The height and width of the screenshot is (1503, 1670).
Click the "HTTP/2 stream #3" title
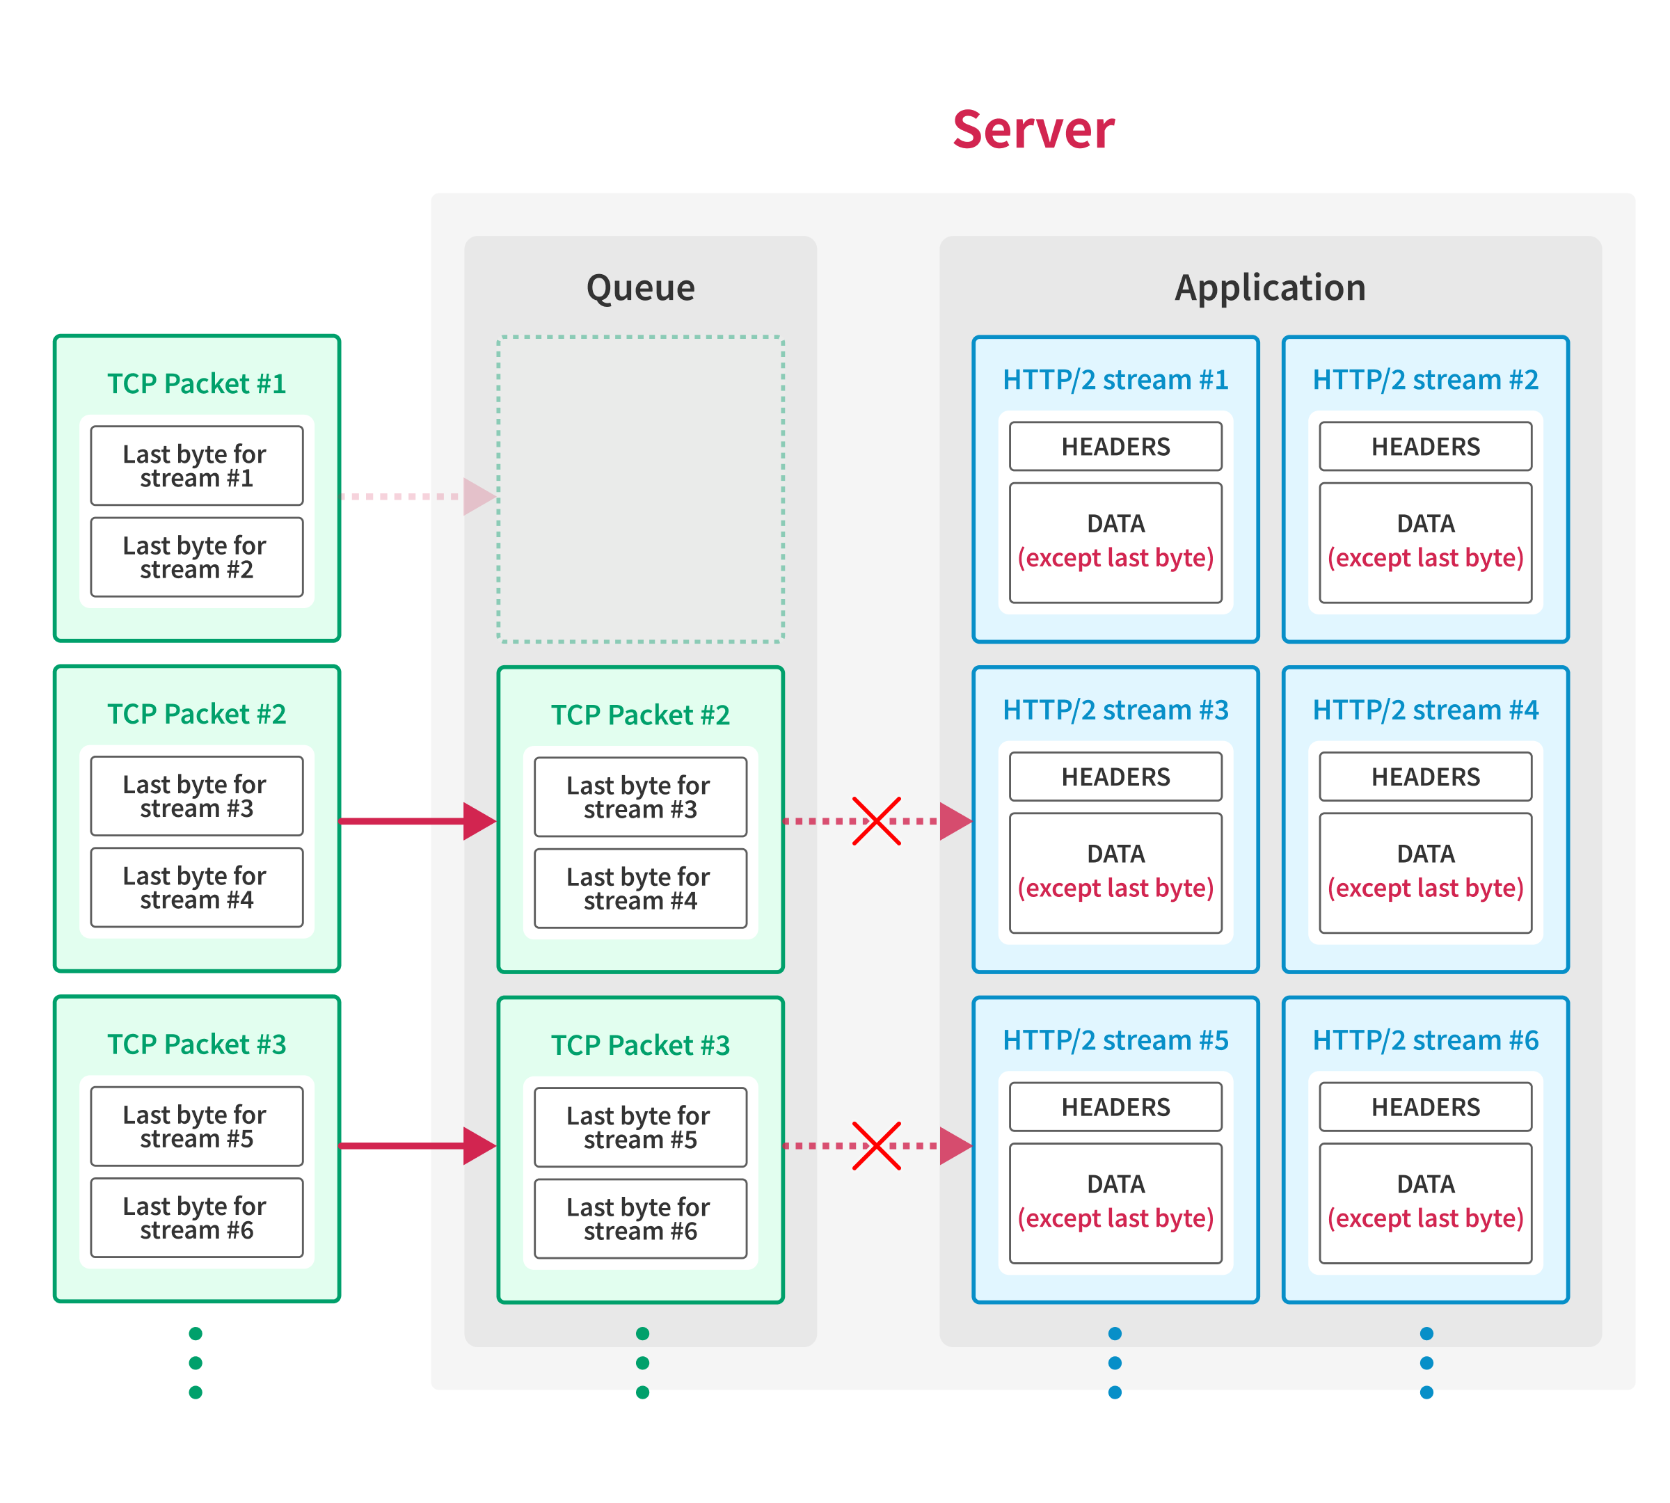coord(1115,710)
